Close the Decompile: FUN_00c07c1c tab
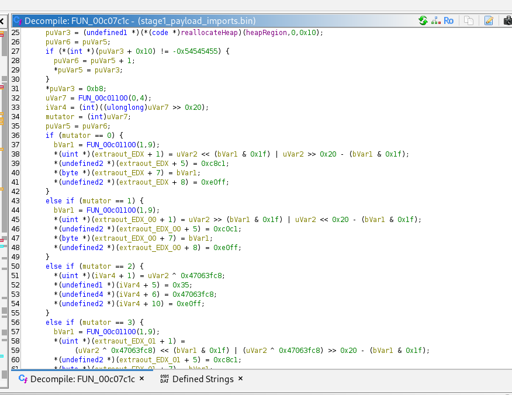The width and height of the screenshot is (512, 395). click(x=141, y=379)
